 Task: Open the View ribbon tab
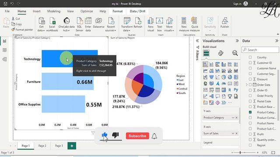pyautogui.click(x=70, y=11)
